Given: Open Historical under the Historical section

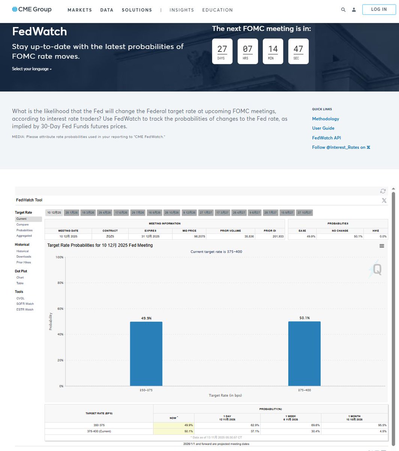Looking at the screenshot, I should 22,251.
